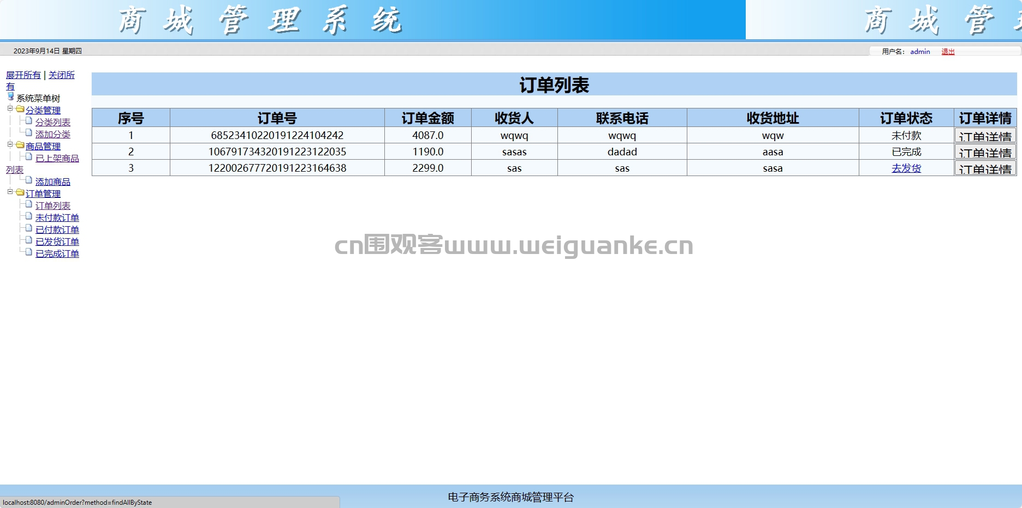The height and width of the screenshot is (508, 1022).
Task: Click the page icon next to 已上架商品
Action: pos(29,156)
